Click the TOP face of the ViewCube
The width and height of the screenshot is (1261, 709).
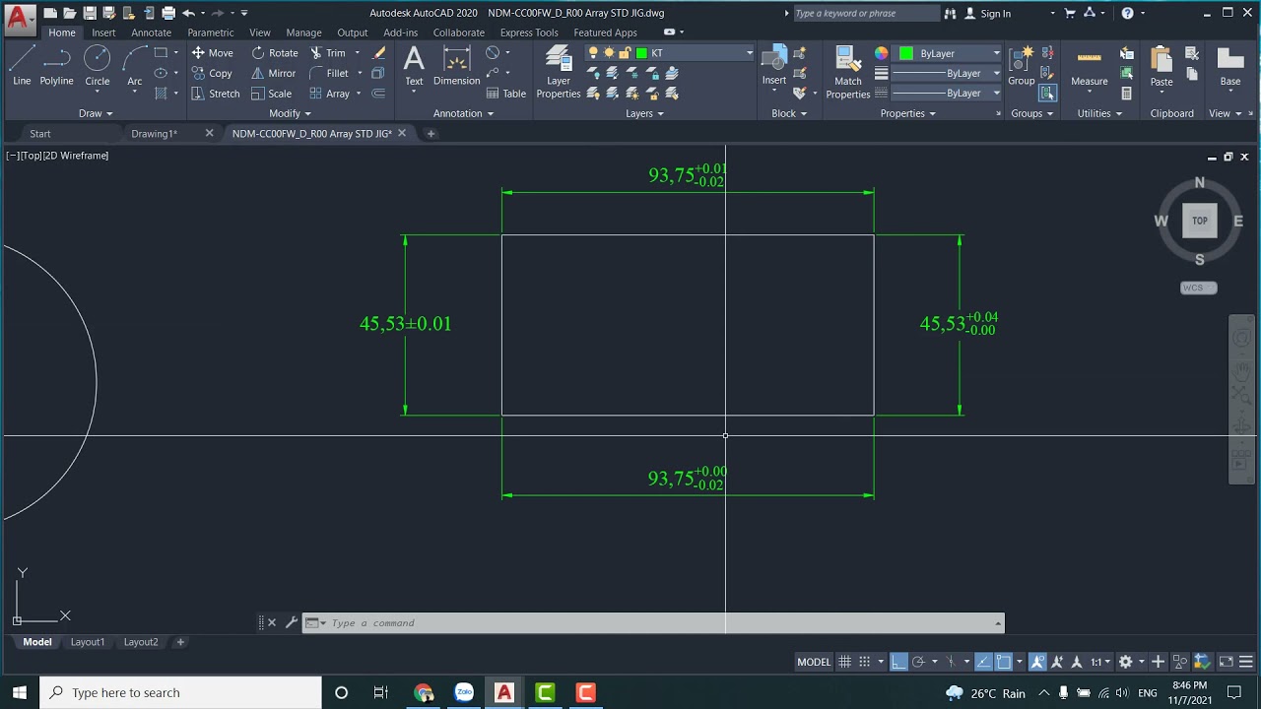click(1199, 221)
